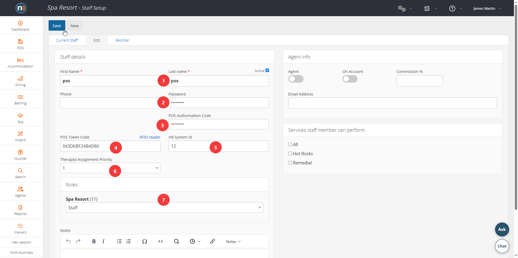Screen dimensions: 518x258
Task: Open Therapist Assignment Priority dropdown
Action: coord(110,168)
